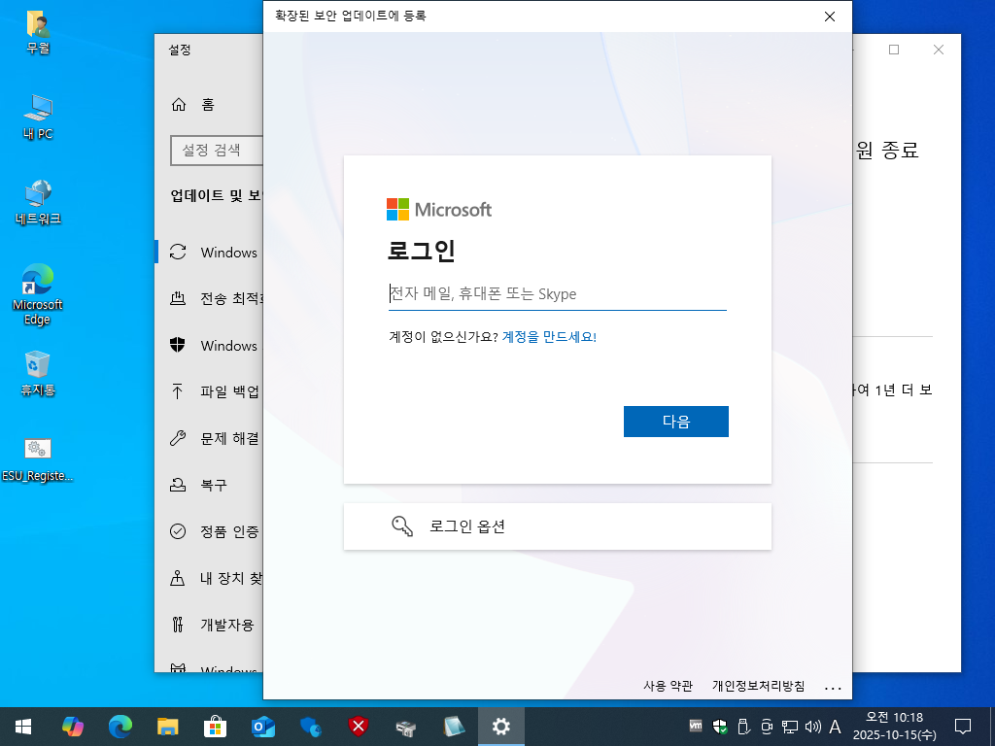Select the Settings gear taskbar icon
Image resolution: width=995 pixels, height=746 pixels.
tap(501, 727)
